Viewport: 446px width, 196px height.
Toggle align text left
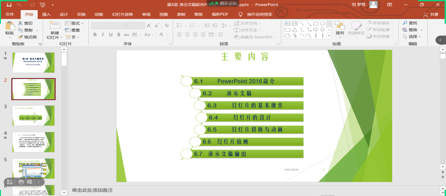pyautogui.click(x=180, y=34)
